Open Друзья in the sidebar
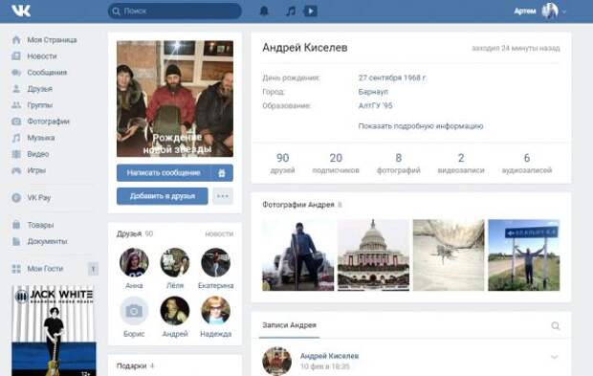This screenshot has height=376, width=593. (x=40, y=89)
